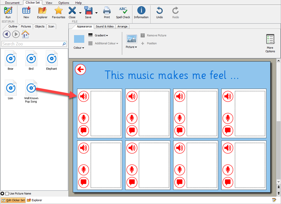
Task: Open the Pictures tab
Action: pyautogui.click(x=26, y=26)
